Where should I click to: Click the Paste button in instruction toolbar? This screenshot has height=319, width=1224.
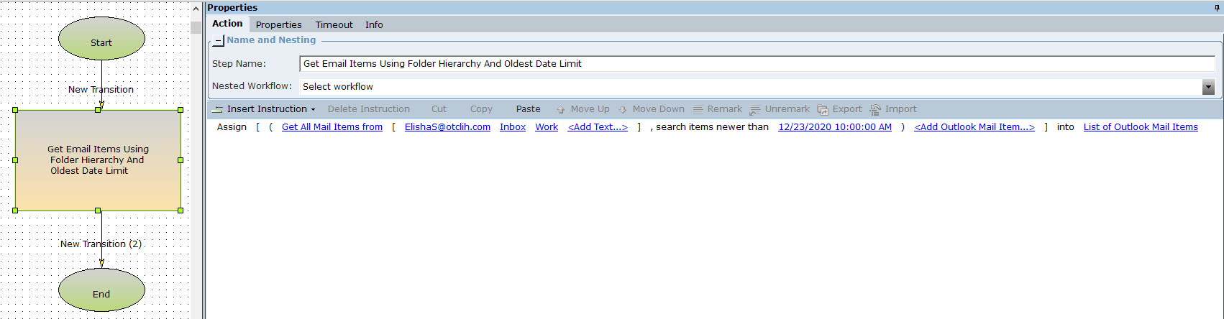coord(528,109)
